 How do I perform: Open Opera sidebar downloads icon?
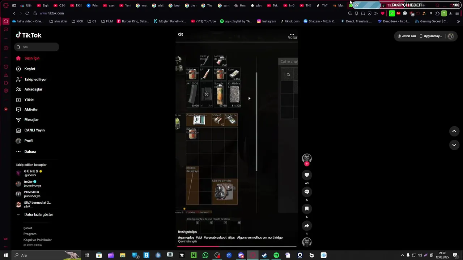click(6, 75)
